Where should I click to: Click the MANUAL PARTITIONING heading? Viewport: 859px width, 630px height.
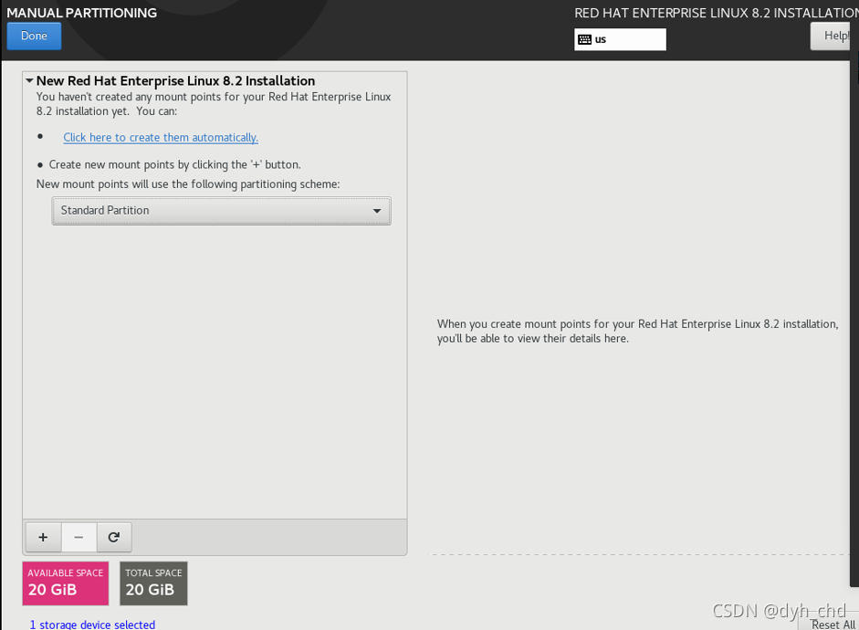(81, 13)
